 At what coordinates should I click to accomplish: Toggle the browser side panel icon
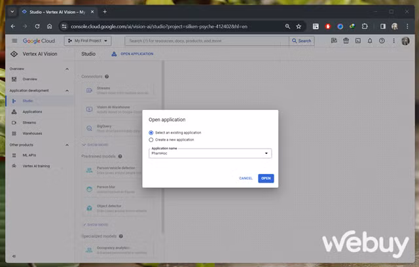(x=383, y=26)
